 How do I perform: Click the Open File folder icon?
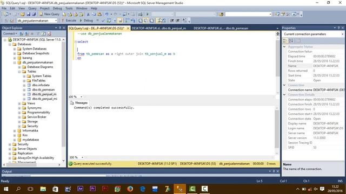[22, 15]
